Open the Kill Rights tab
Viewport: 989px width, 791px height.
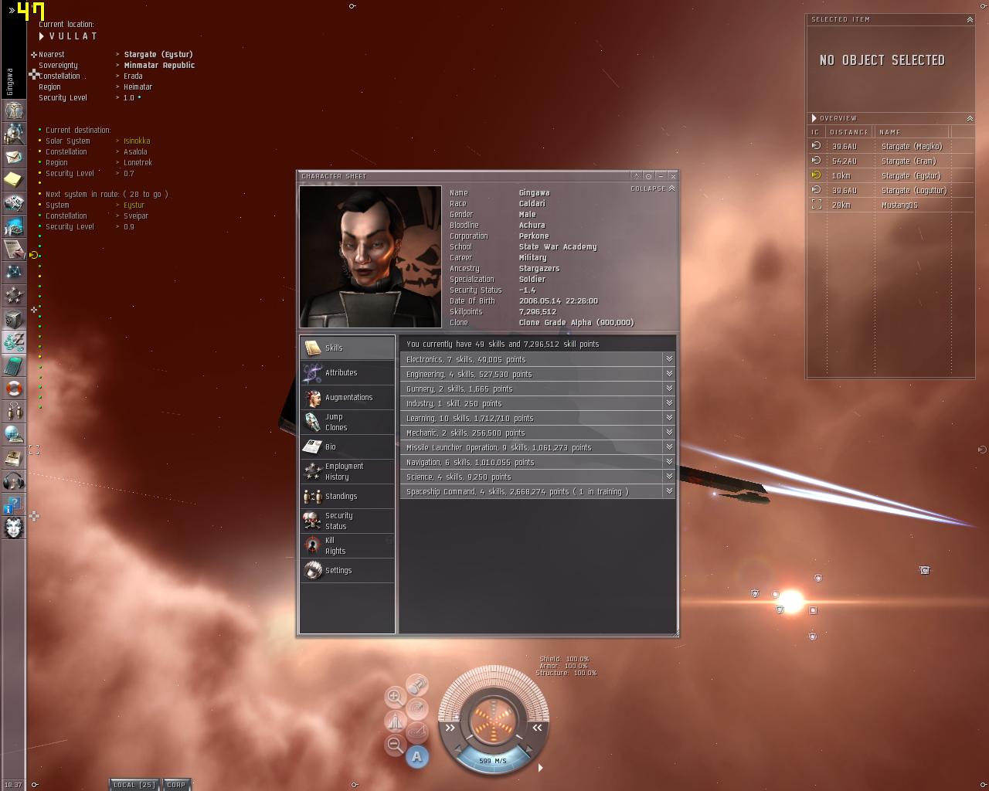pyautogui.click(x=347, y=545)
